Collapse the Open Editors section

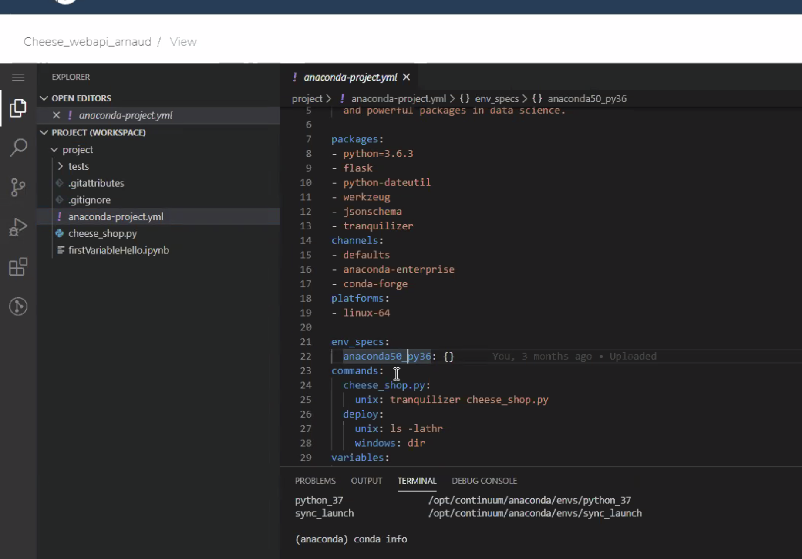point(44,98)
